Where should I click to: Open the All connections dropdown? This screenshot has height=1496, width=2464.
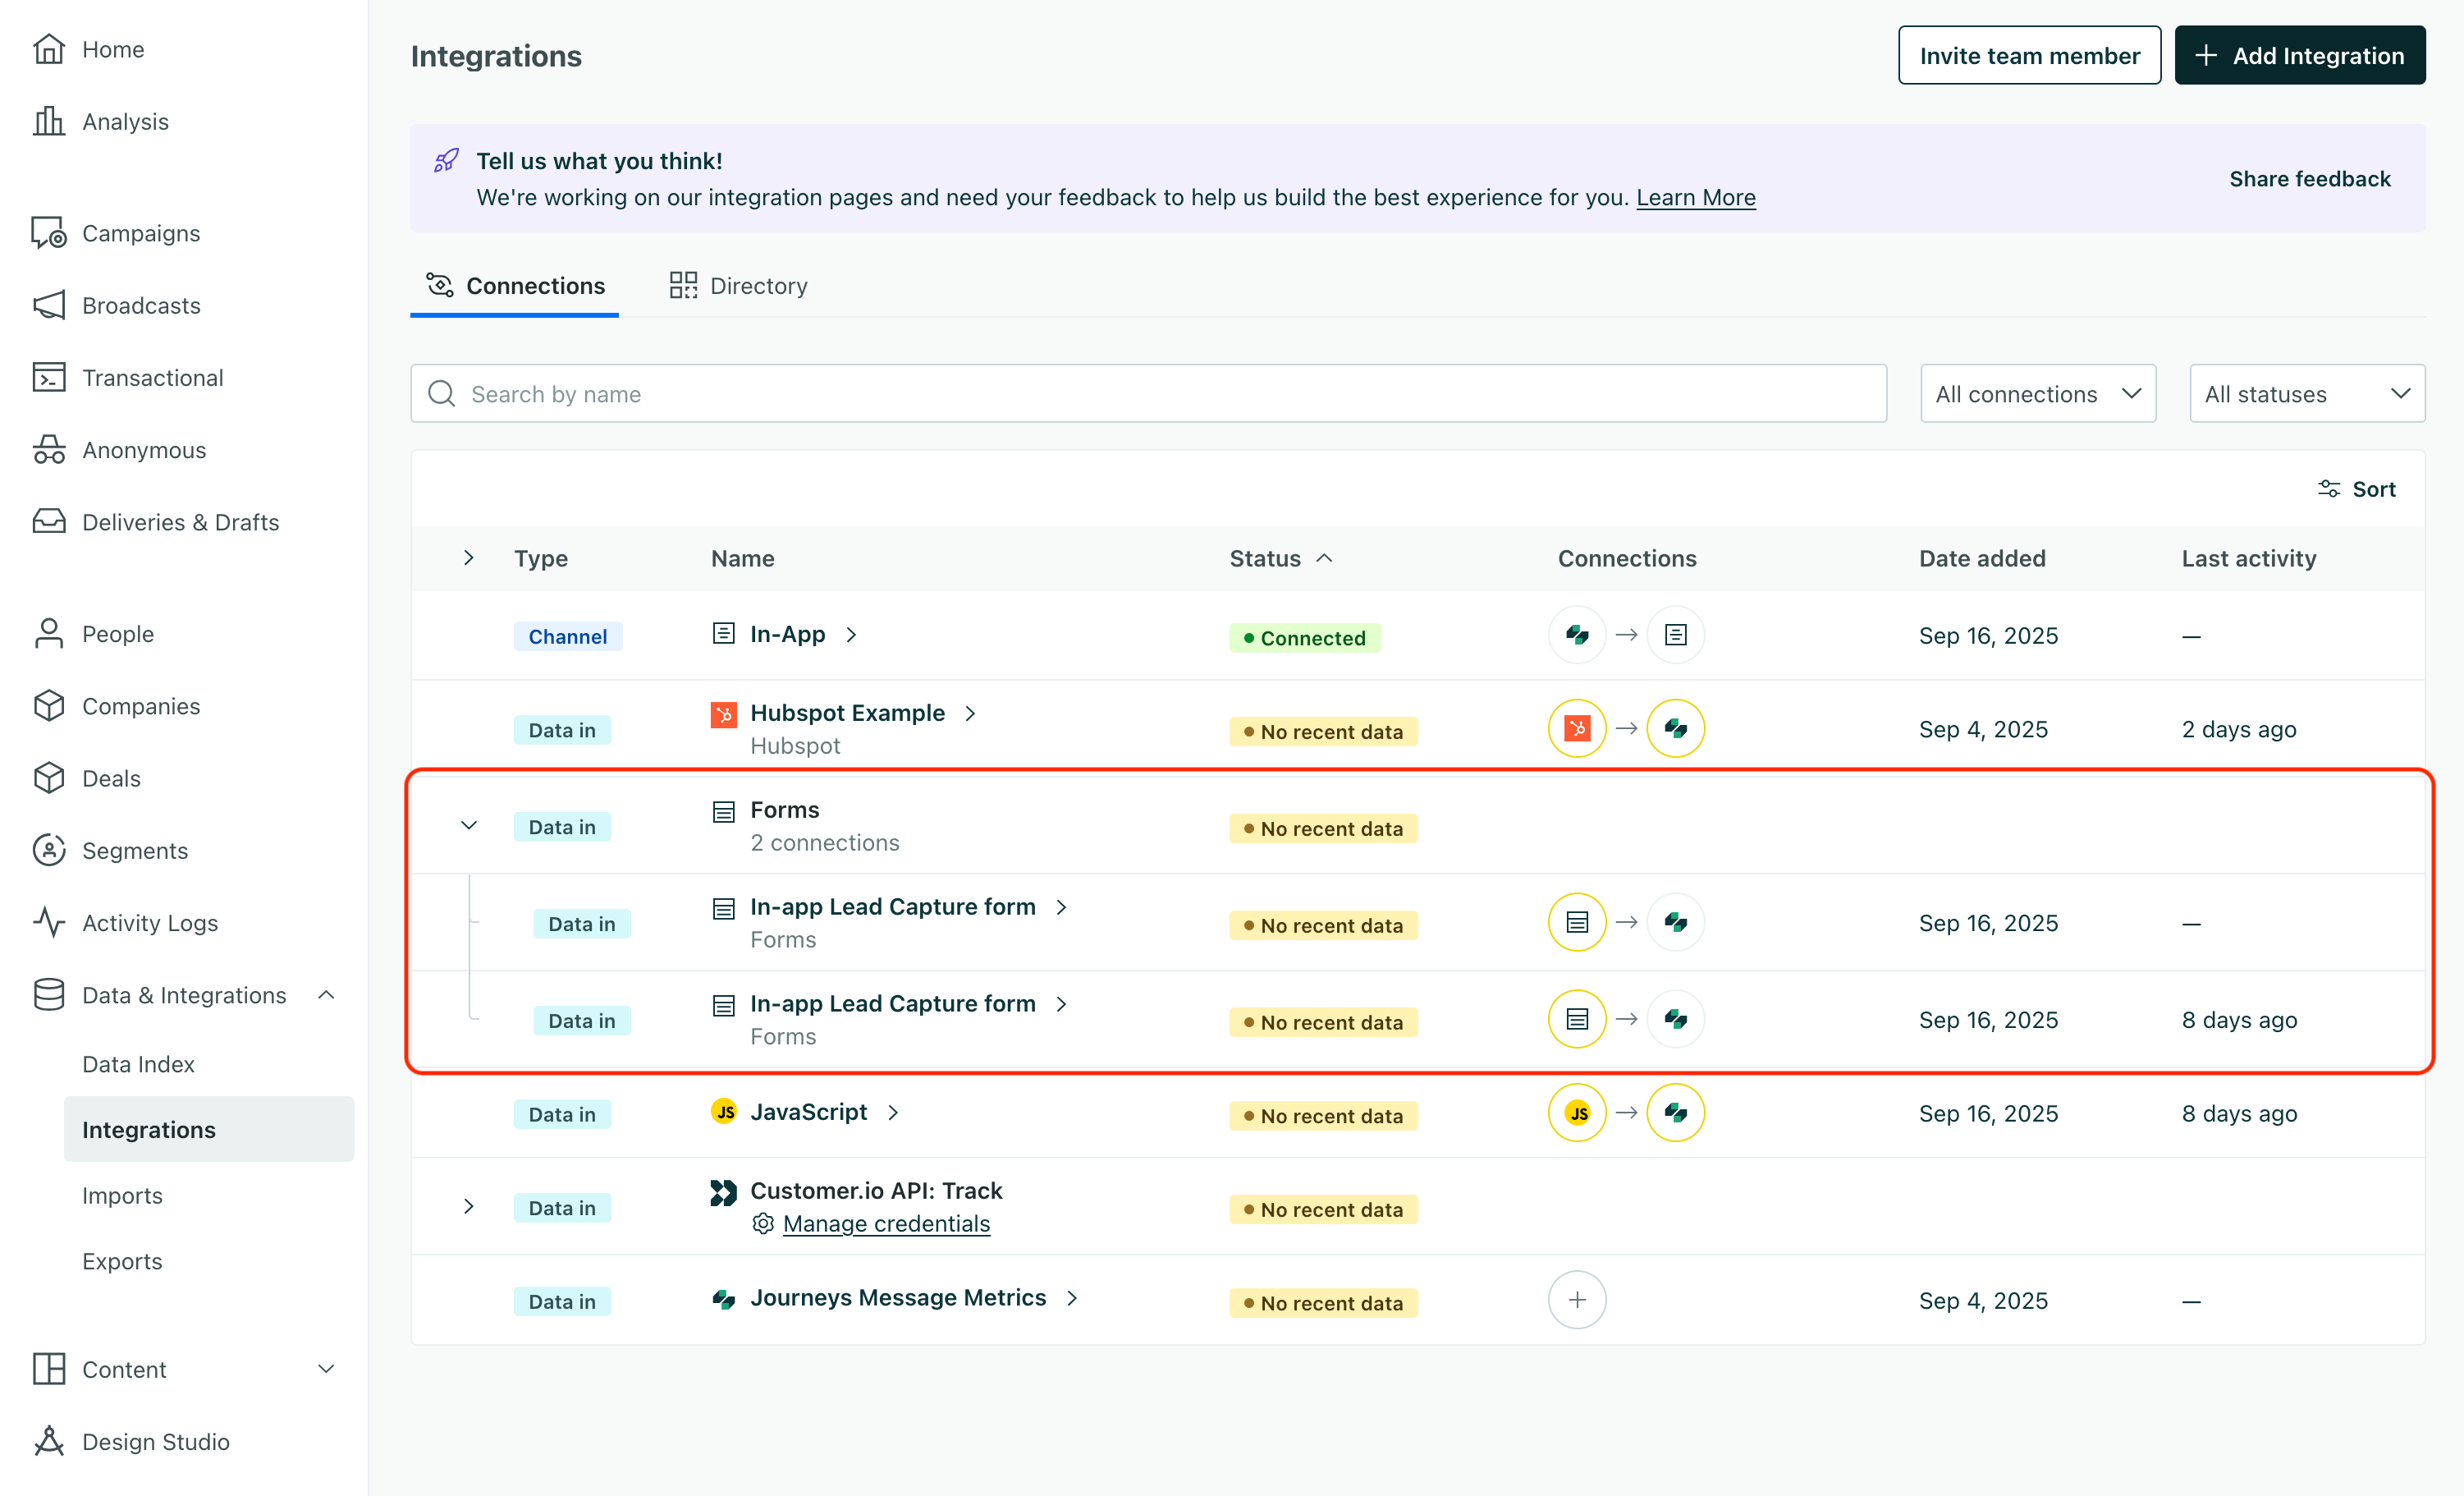coord(2037,393)
